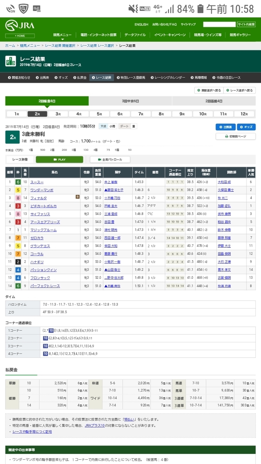Viewport: 261px width, 464px height.
Task: Click the JRA logo
Action: [x=20, y=26]
